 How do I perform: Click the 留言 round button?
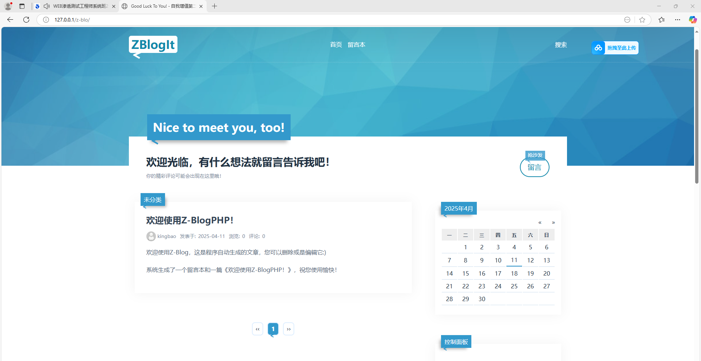coord(534,168)
